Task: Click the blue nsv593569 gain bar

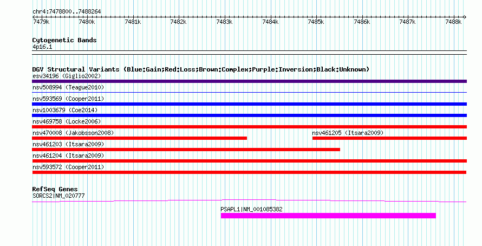Action: [x=249, y=104]
